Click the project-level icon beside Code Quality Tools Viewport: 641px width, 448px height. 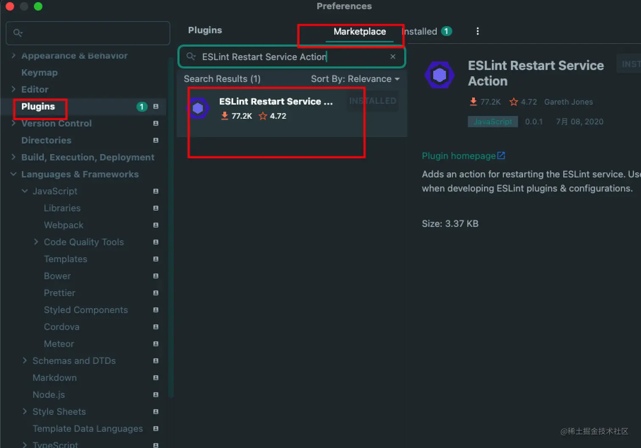pyautogui.click(x=156, y=242)
